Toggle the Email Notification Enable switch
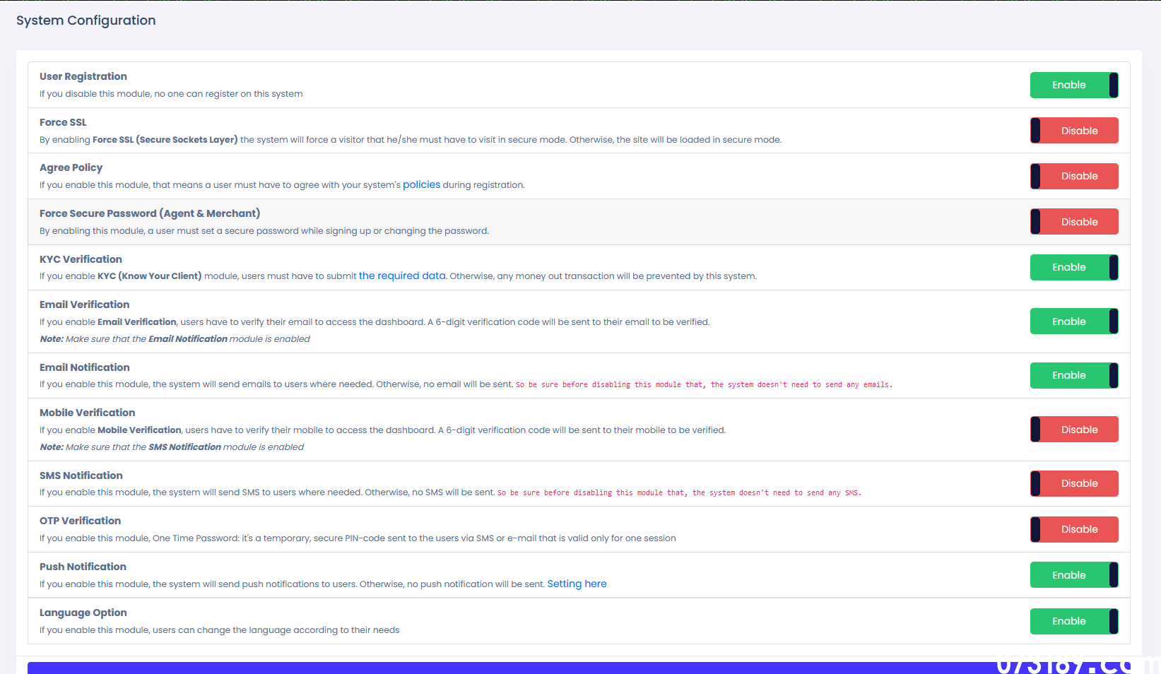Viewport: 1161px width, 674px height. pos(1074,375)
